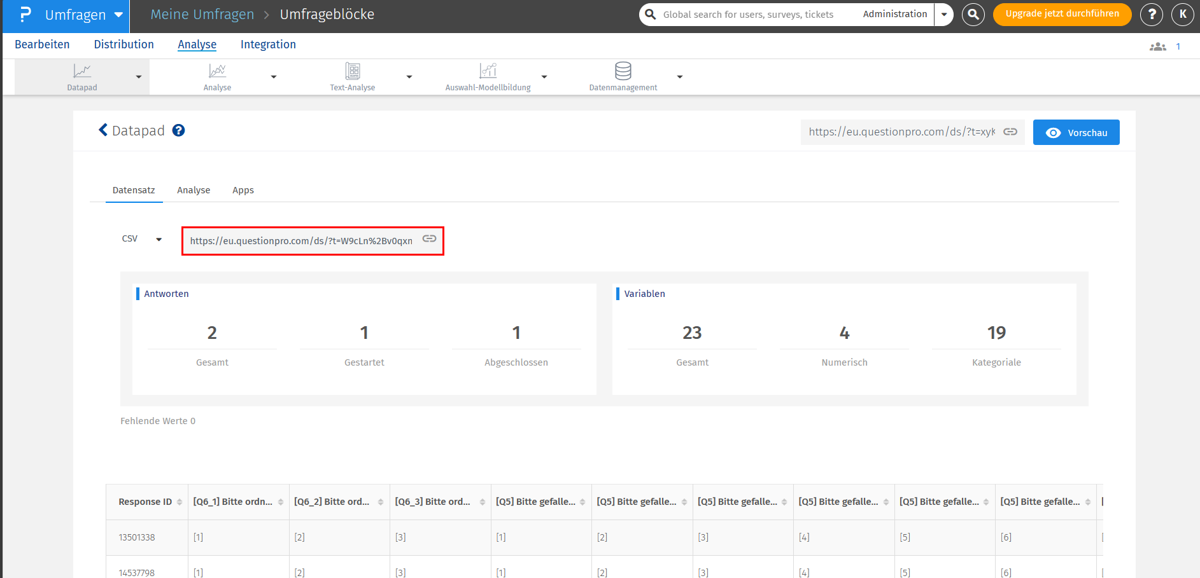Copy the CSV dataset link icon
This screenshot has width=1200, height=578.
pos(430,238)
